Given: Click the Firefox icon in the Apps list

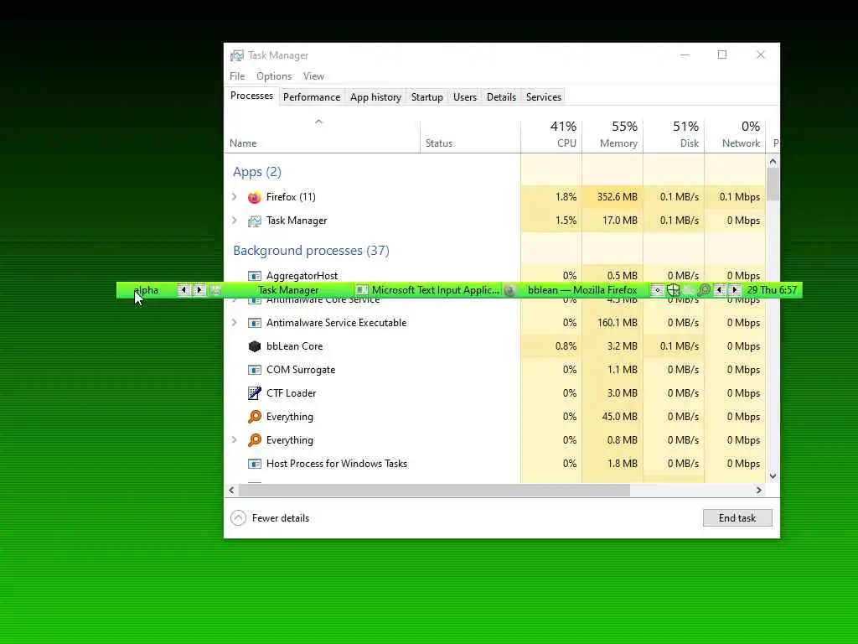Looking at the screenshot, I should 254,197.
